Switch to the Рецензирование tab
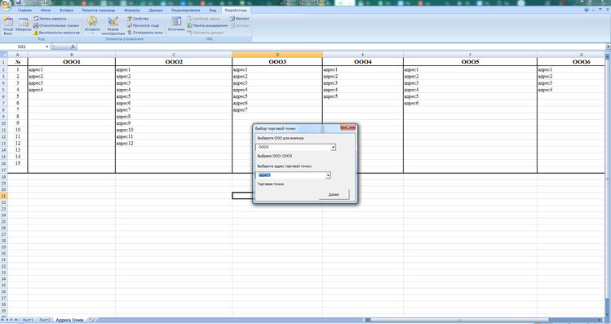This screenshot has width=611, height=324. point(186,10)
